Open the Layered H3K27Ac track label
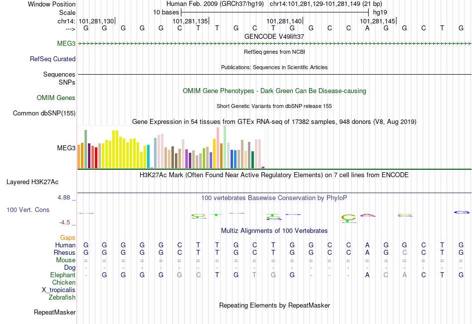The image size is (472, 324). (x=32, y=182)
